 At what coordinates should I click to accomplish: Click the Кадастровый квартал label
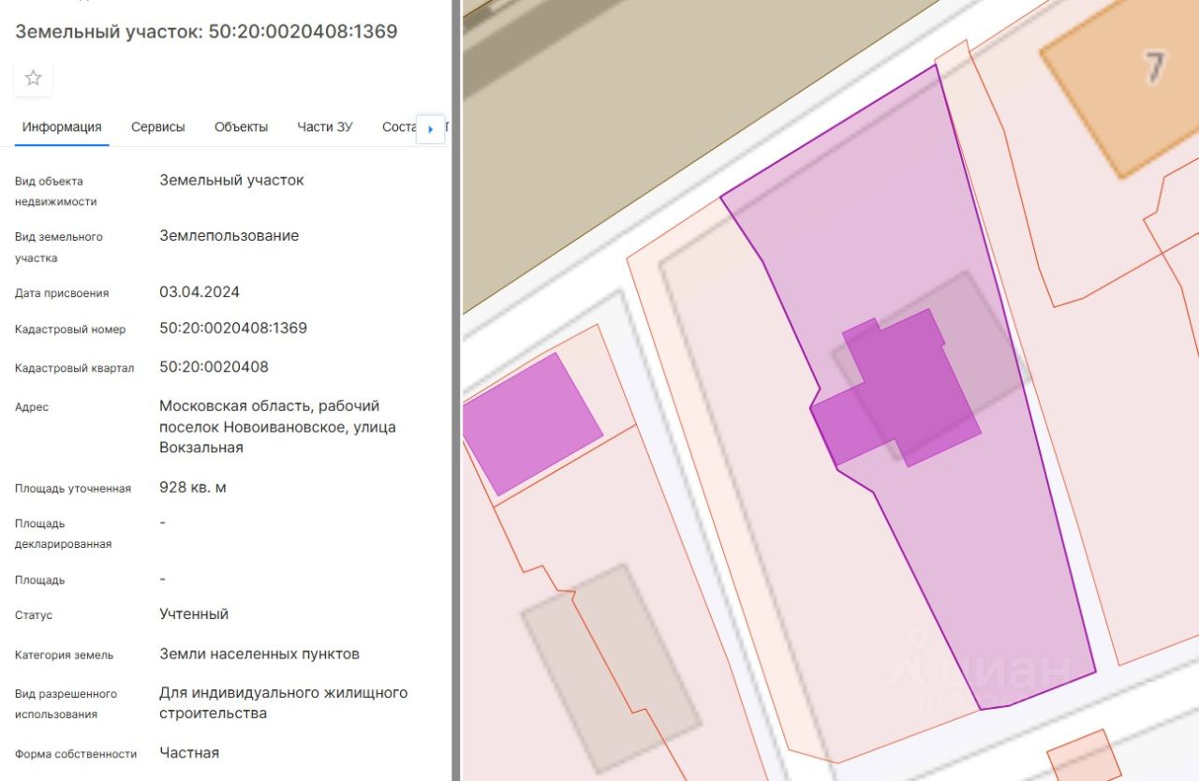tap(74, 369)
